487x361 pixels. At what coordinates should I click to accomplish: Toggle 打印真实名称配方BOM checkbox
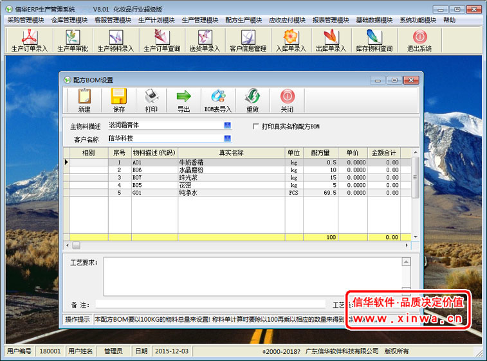pos(255,127)
